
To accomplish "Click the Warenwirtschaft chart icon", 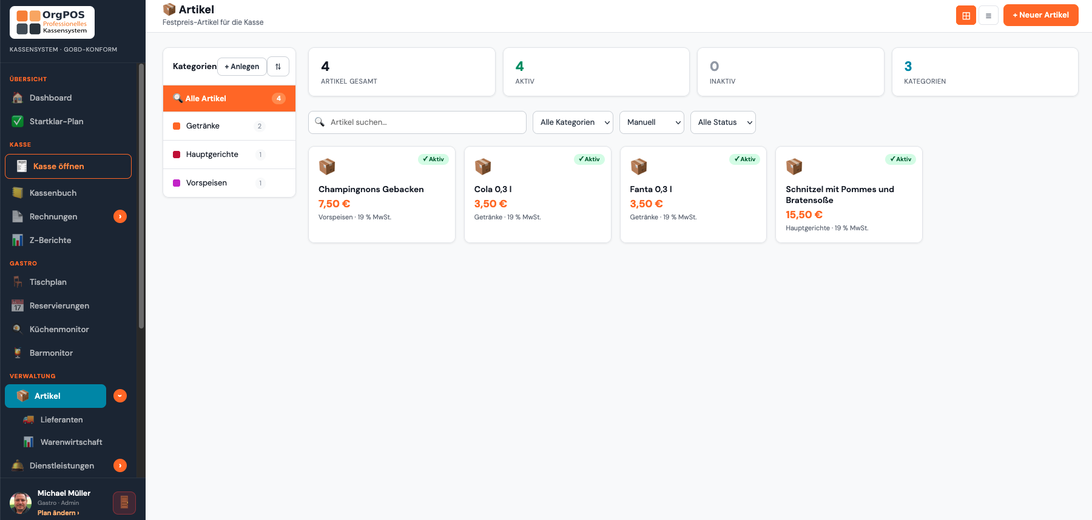I will click(x=29, y=442).
